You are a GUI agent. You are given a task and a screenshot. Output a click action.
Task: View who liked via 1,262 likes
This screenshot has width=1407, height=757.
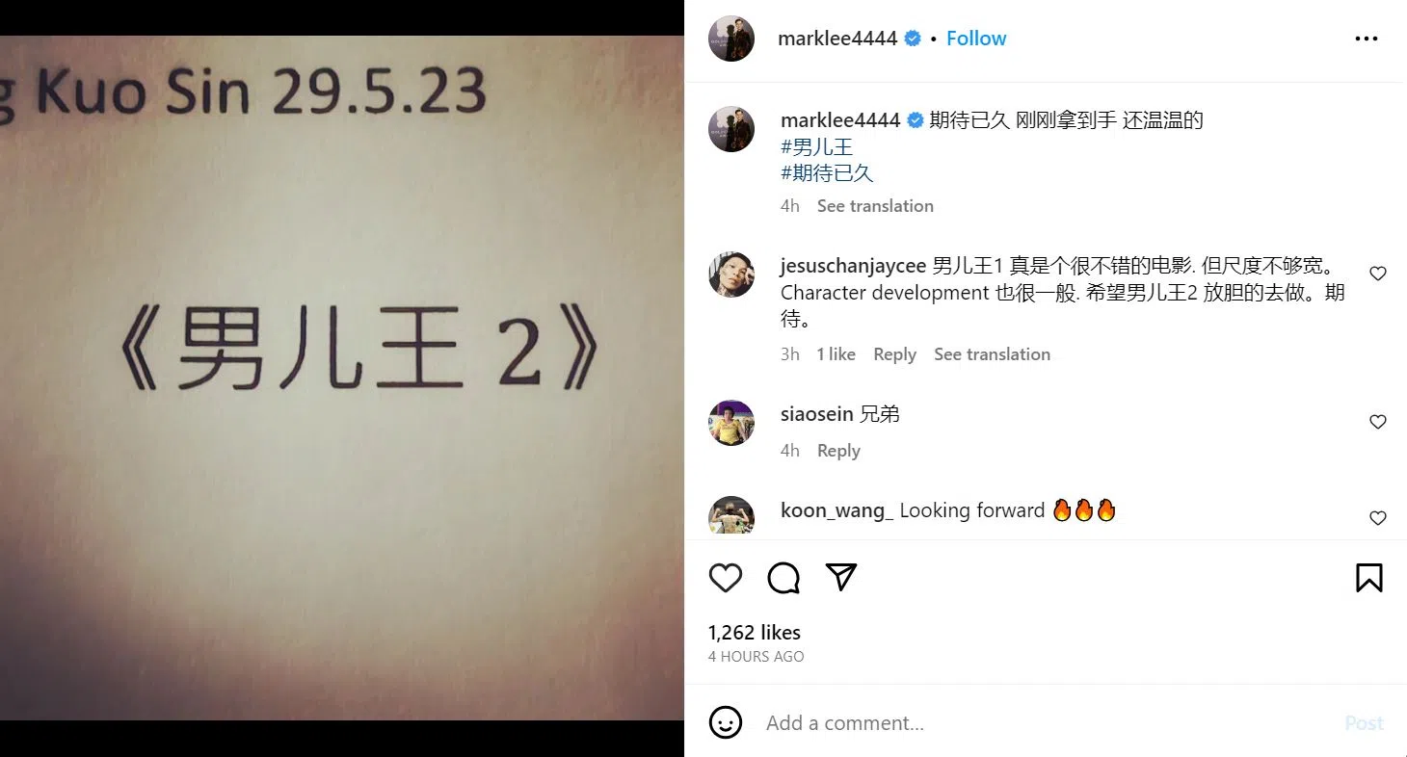755,633
